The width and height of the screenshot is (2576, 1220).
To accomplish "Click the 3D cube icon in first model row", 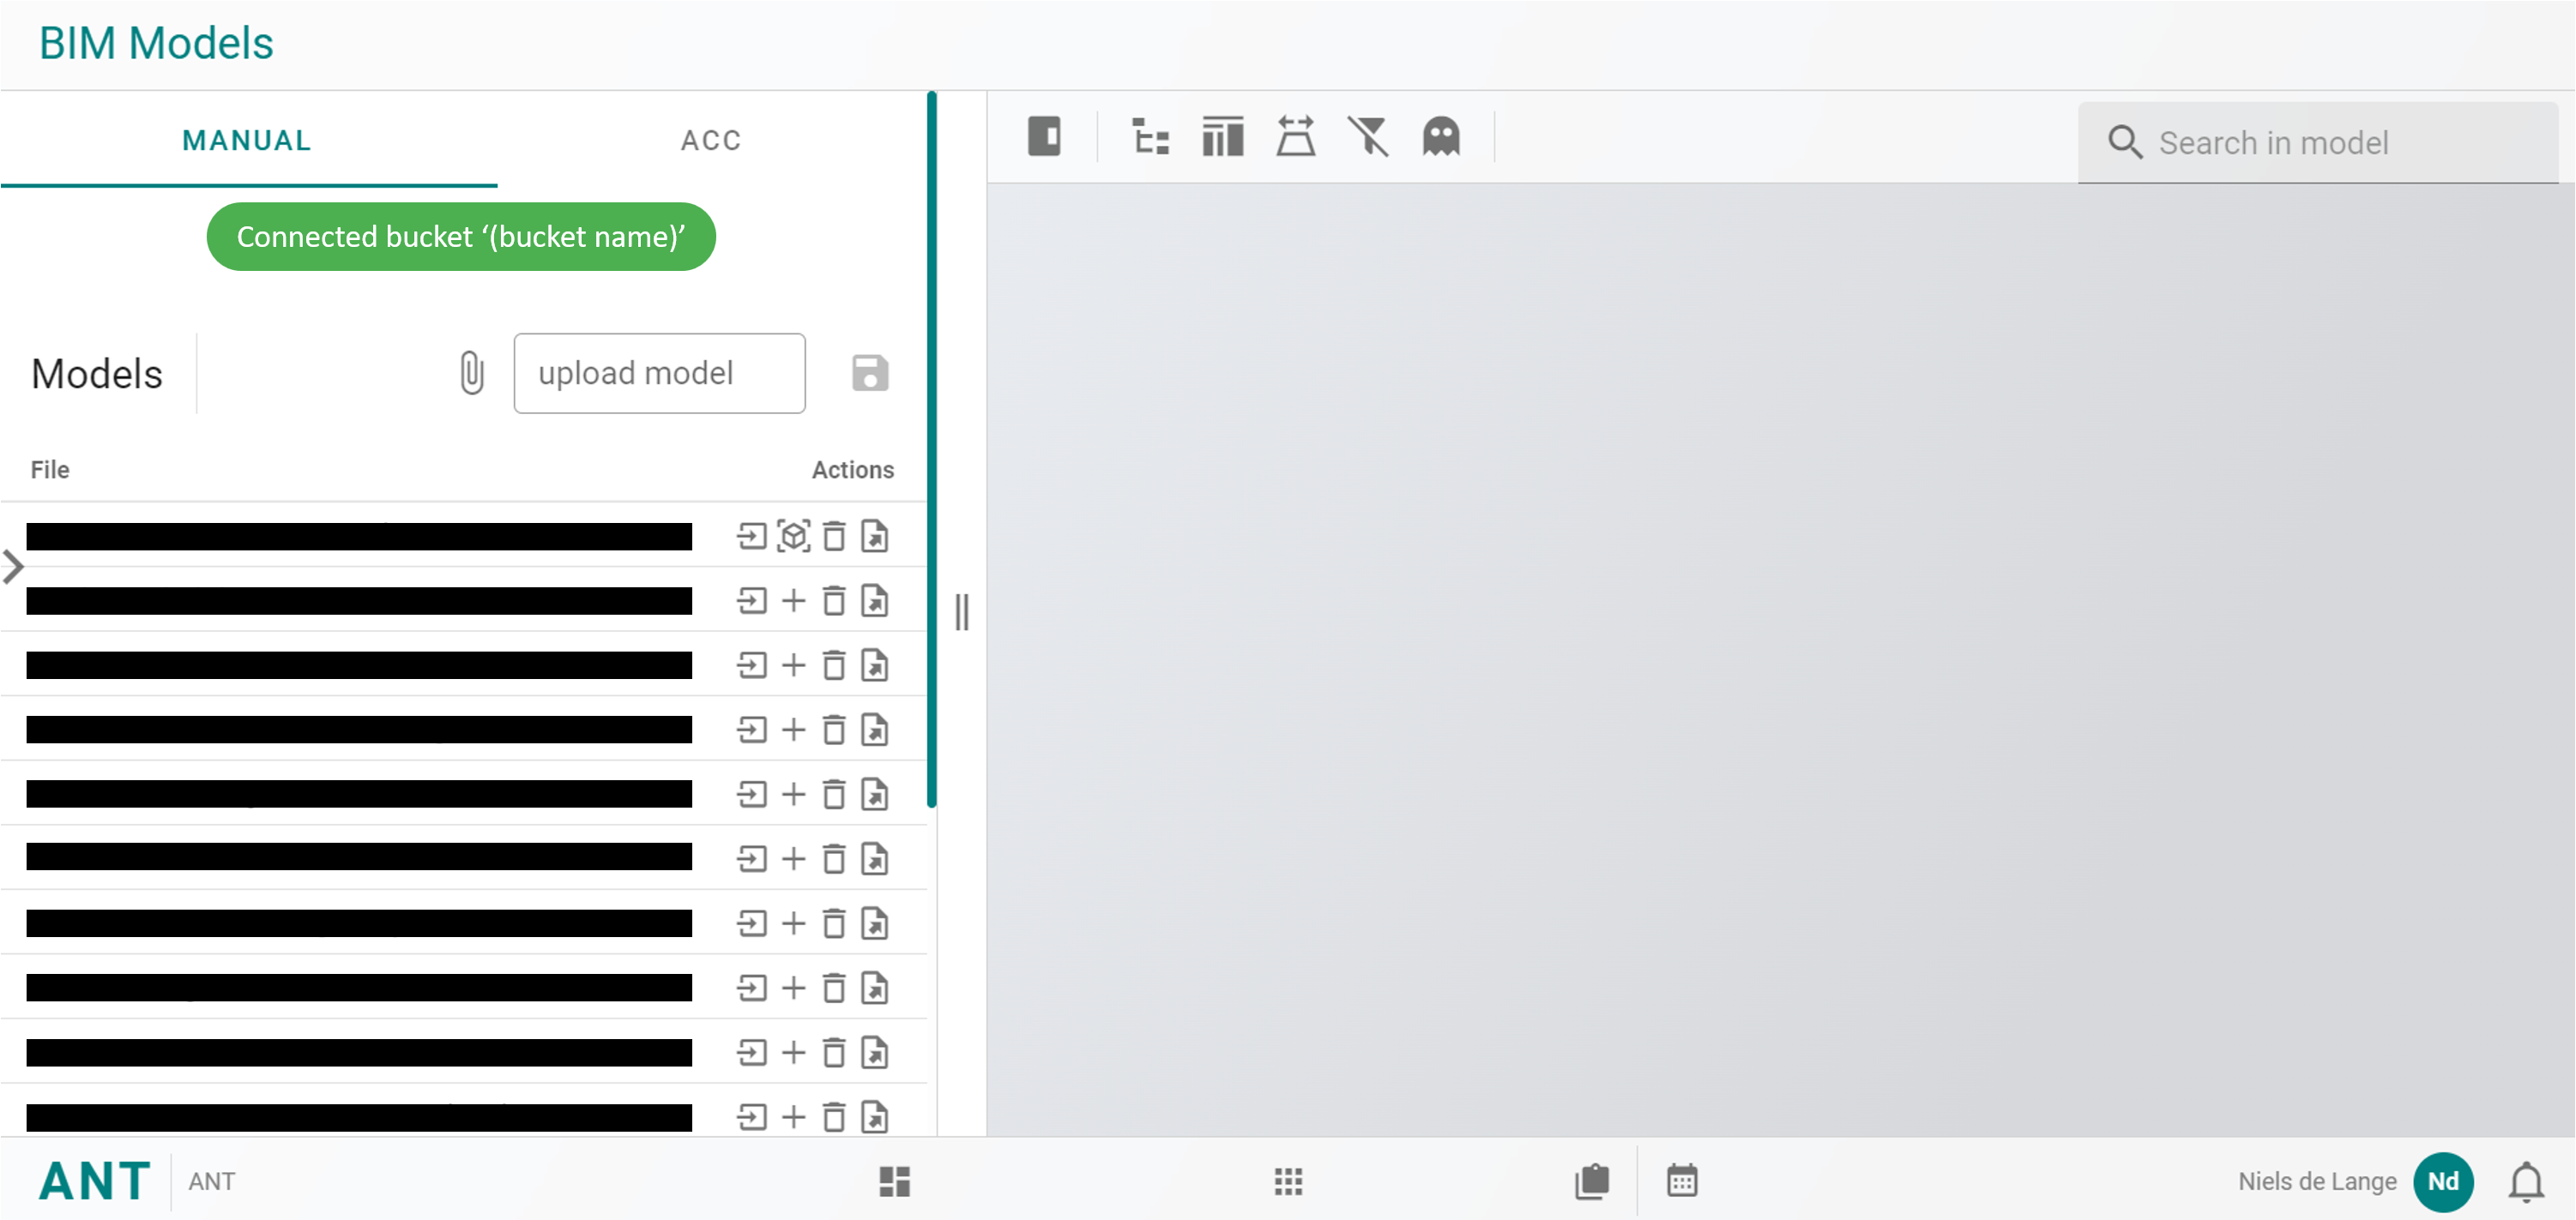I will click(x=793, y=537).
